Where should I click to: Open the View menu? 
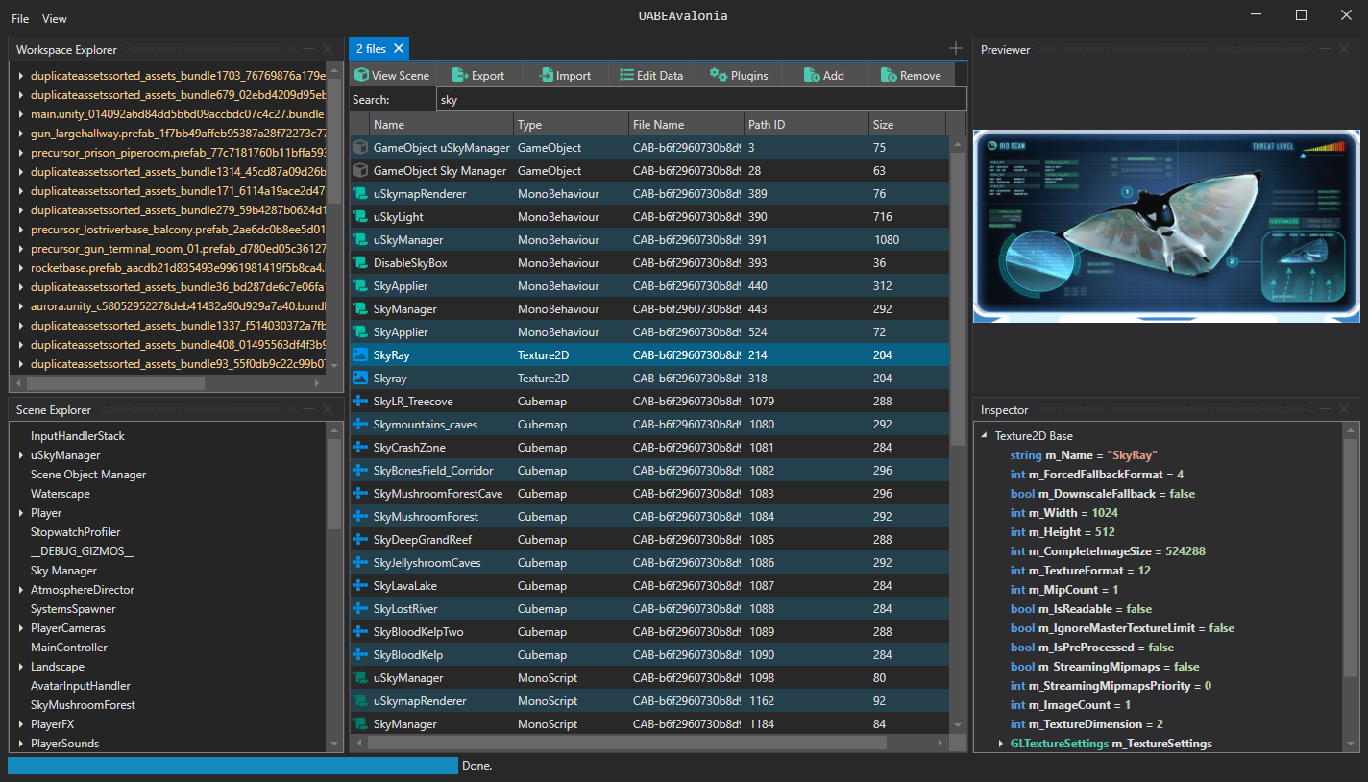[54, 18]
